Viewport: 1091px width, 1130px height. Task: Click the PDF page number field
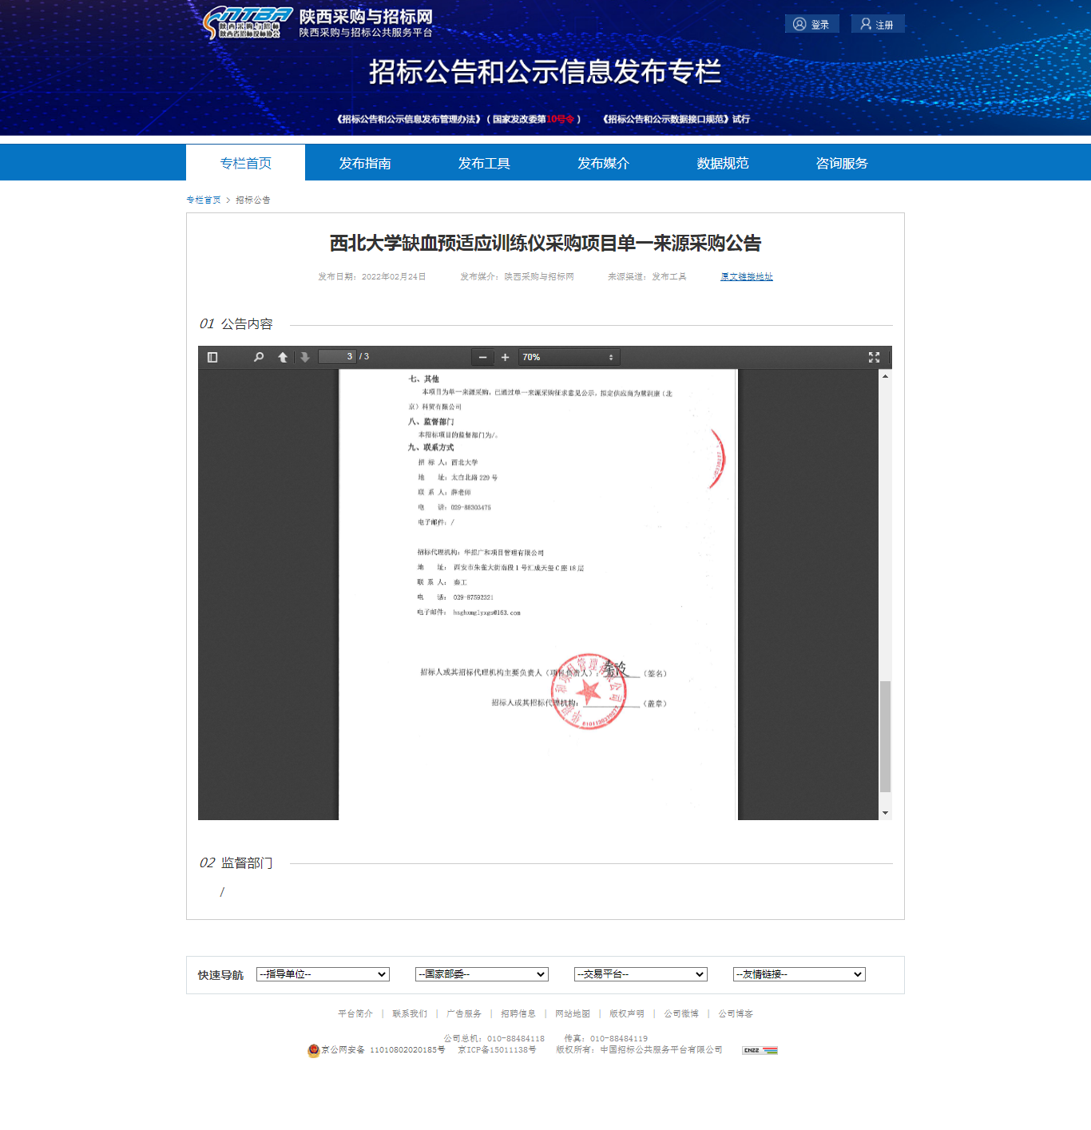337,356
